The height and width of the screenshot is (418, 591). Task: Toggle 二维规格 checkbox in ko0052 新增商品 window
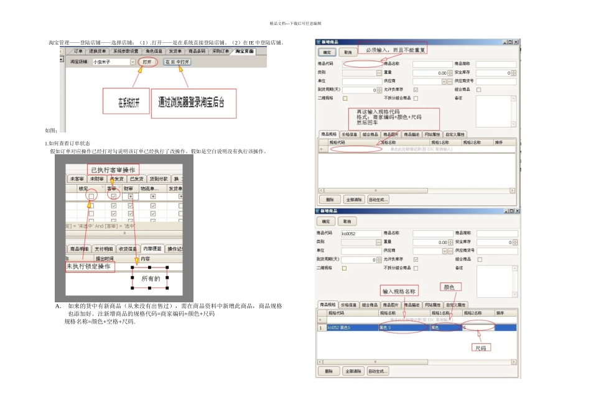344,268
